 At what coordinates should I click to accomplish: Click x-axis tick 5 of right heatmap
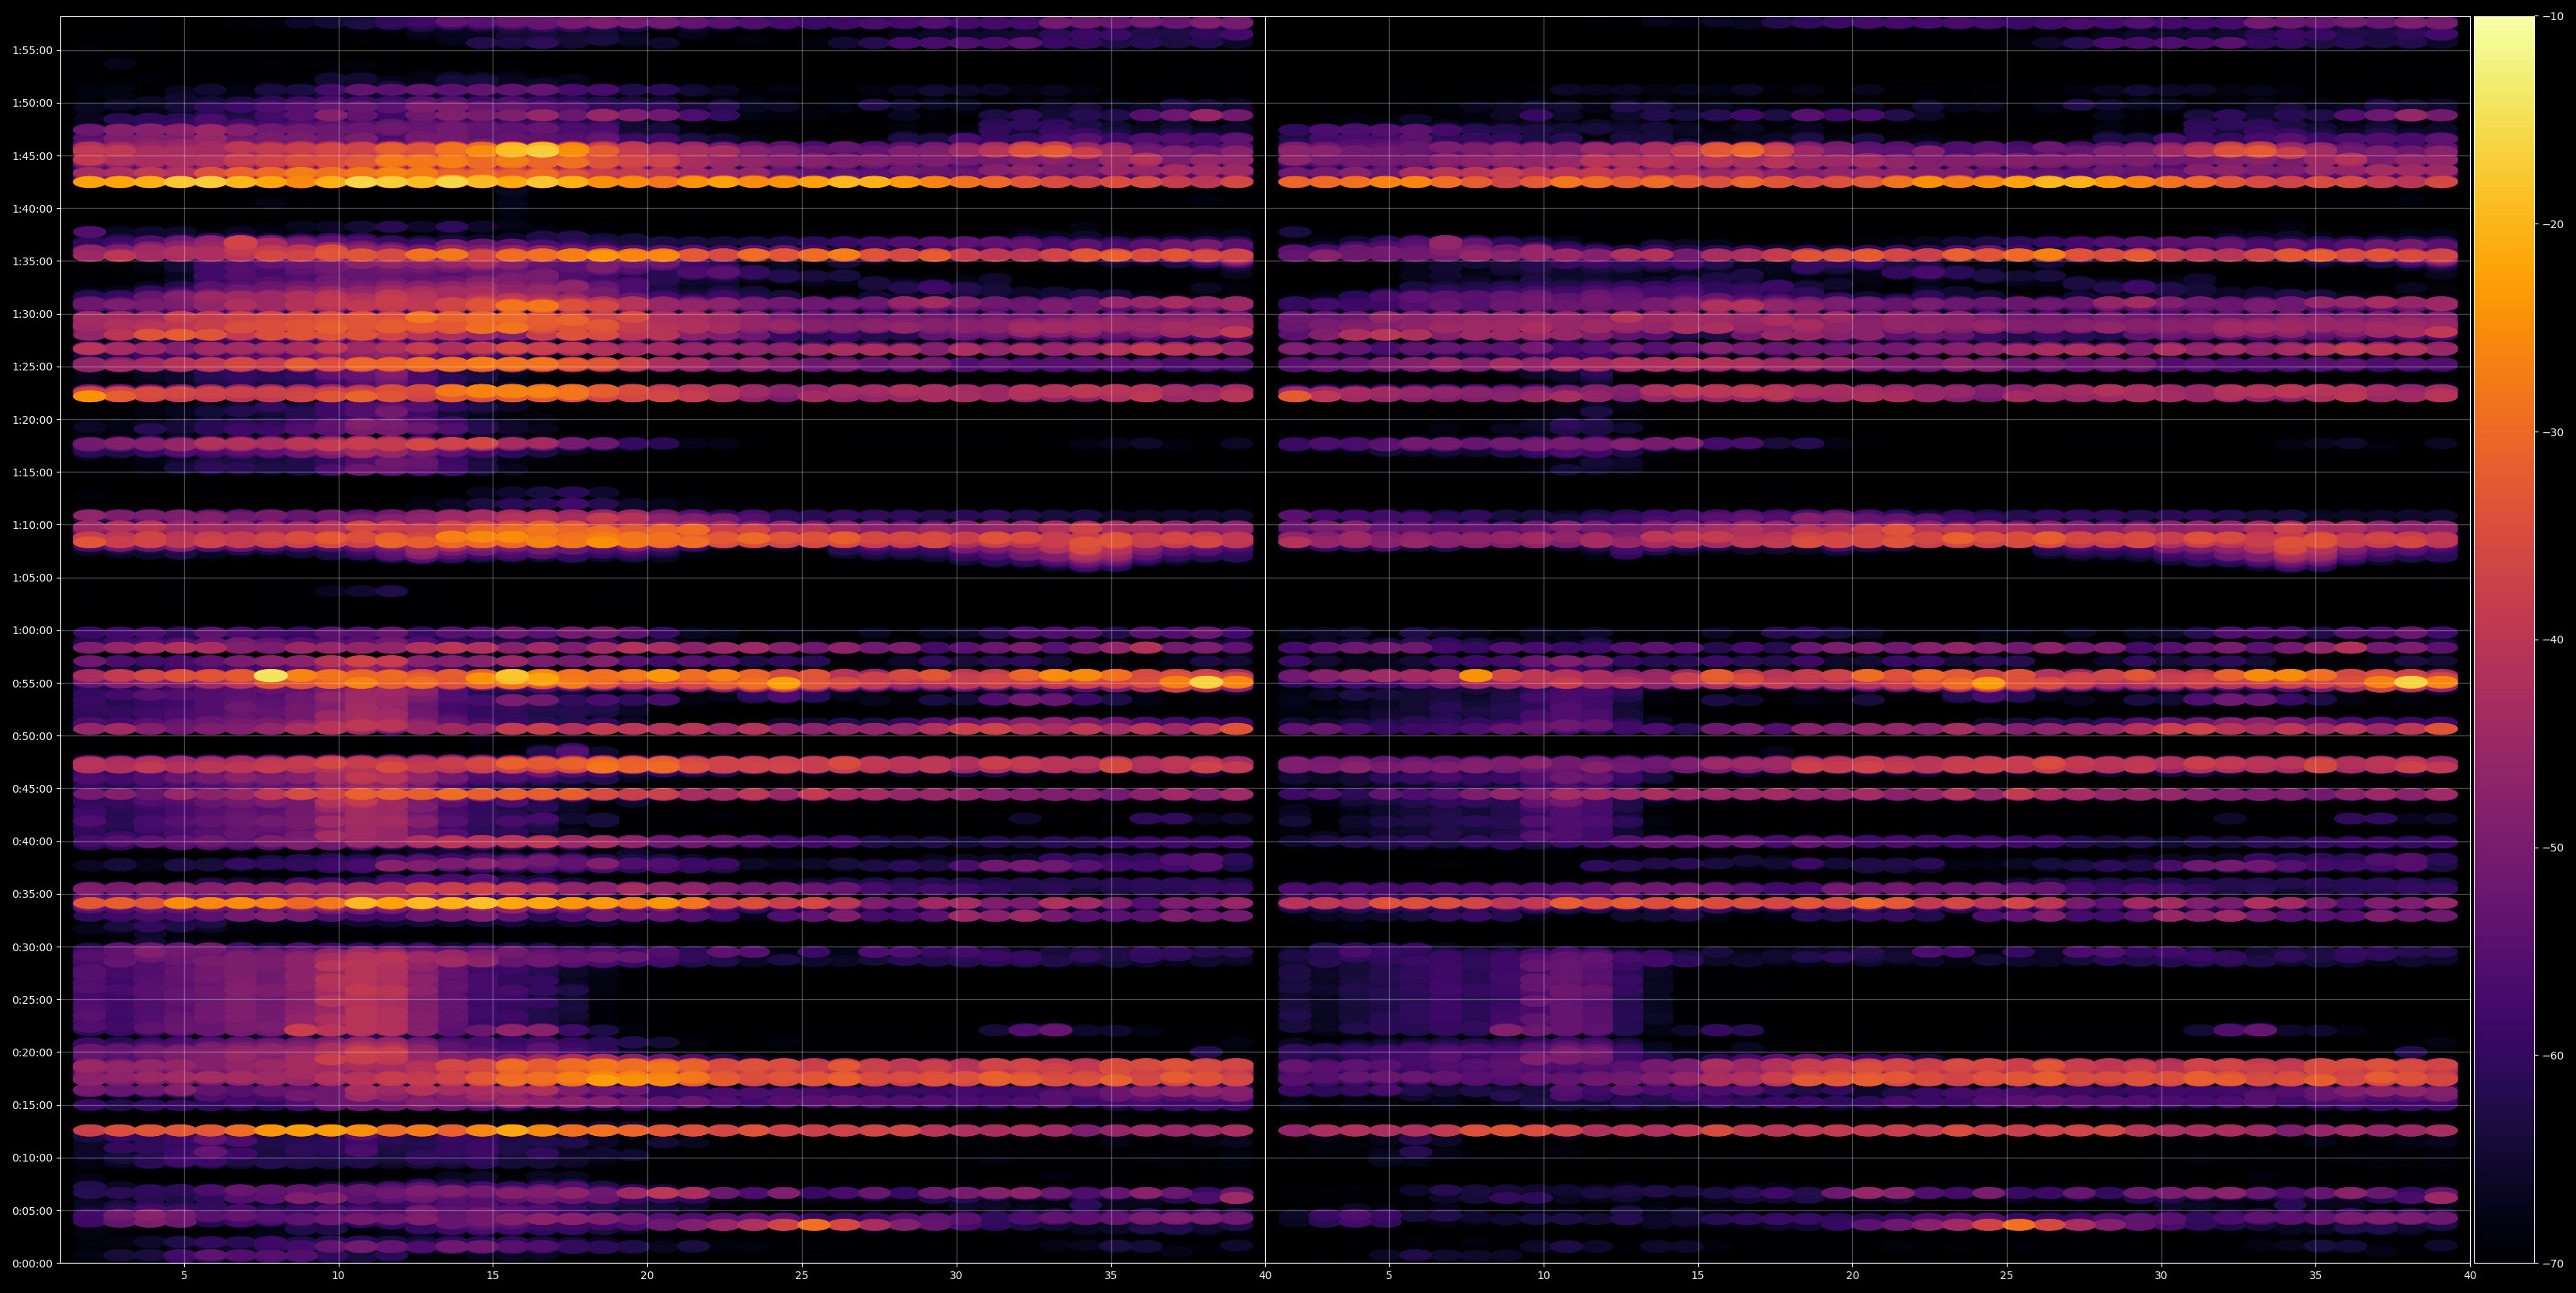click(1389, 1276)
